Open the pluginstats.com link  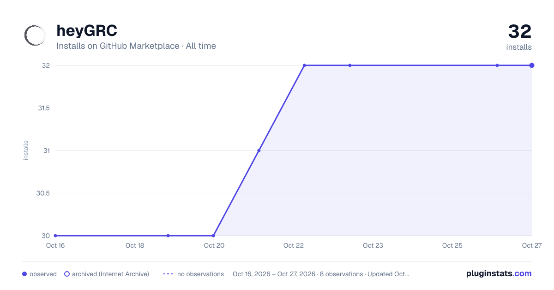click(x=499, y=273)
